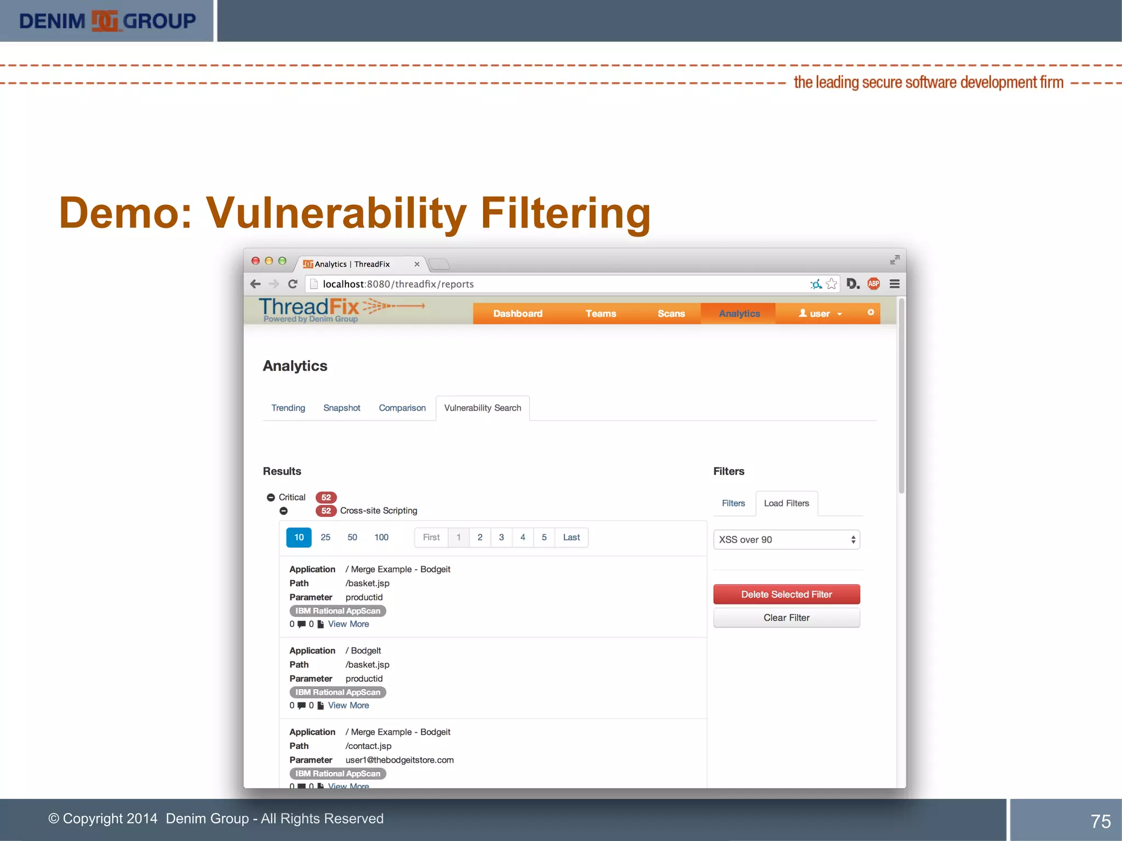Image resolution: width=1122 pixels, height=841 pixels.
Task: Click the browser reload page icon
Action: click(293, 284)
